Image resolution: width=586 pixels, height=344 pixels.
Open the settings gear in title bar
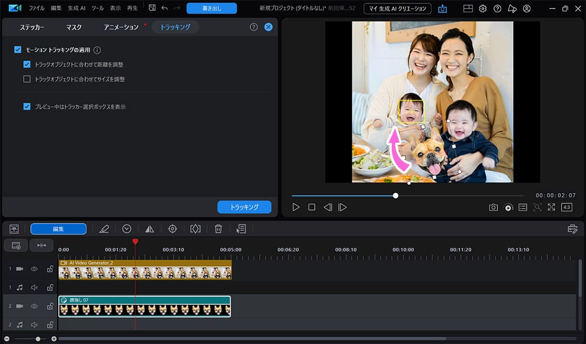pyautogui.click(x=483, y=8)
